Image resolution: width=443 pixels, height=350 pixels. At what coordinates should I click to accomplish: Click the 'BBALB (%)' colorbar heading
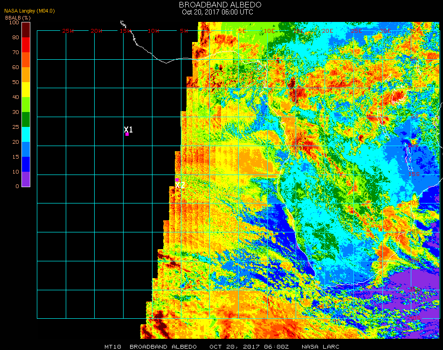click(x=18, y=18)
